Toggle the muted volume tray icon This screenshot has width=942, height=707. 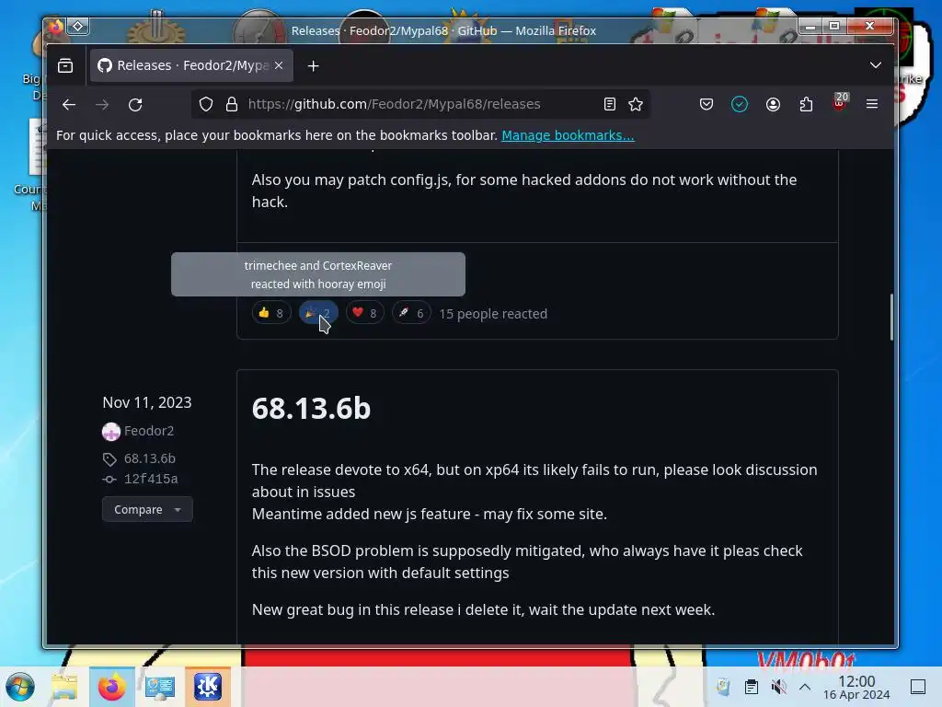[778, 687]
